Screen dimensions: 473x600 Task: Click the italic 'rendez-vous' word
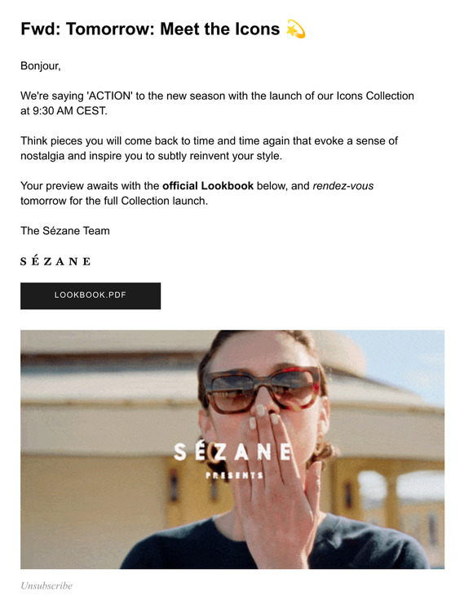coord(343,186)
